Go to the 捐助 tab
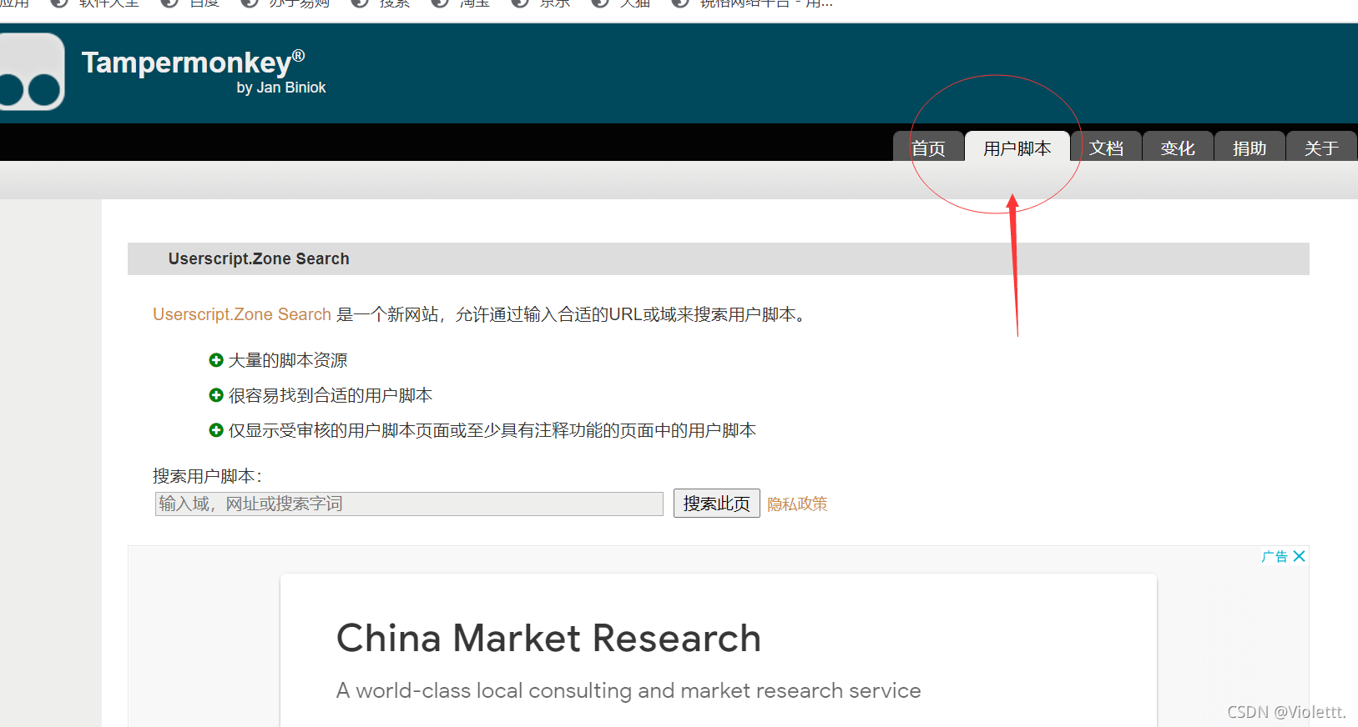 point(1249,148)
